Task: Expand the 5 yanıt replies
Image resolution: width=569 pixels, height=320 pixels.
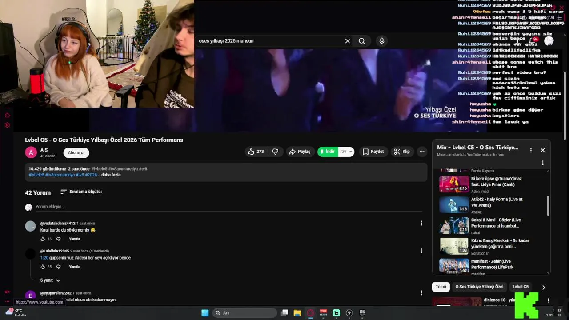Action: pyautogui.click(x=50, y=280)
